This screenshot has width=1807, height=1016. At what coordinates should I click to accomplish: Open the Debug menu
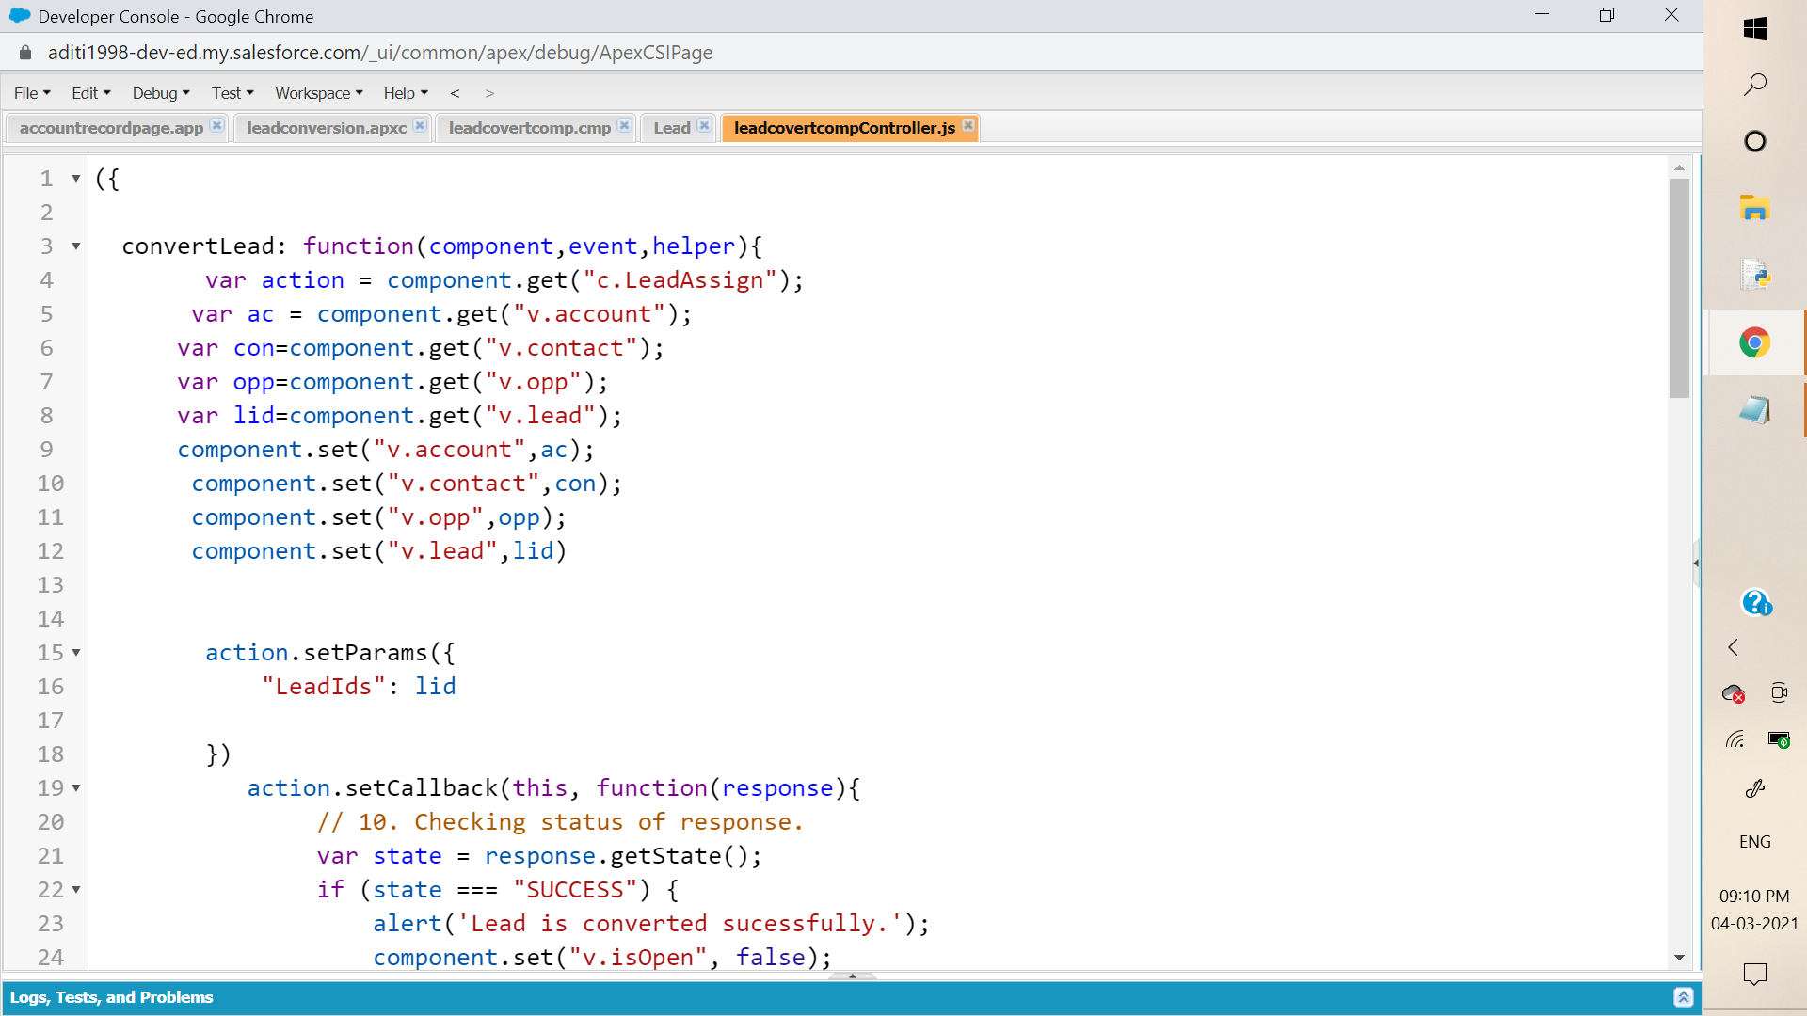pyautogui.click(x=161, y=93)
